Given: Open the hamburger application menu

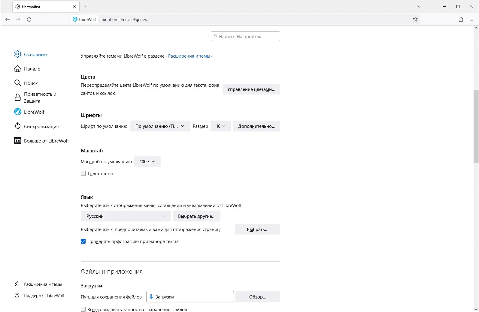Looking at the screenshot, I should [471, 19].
